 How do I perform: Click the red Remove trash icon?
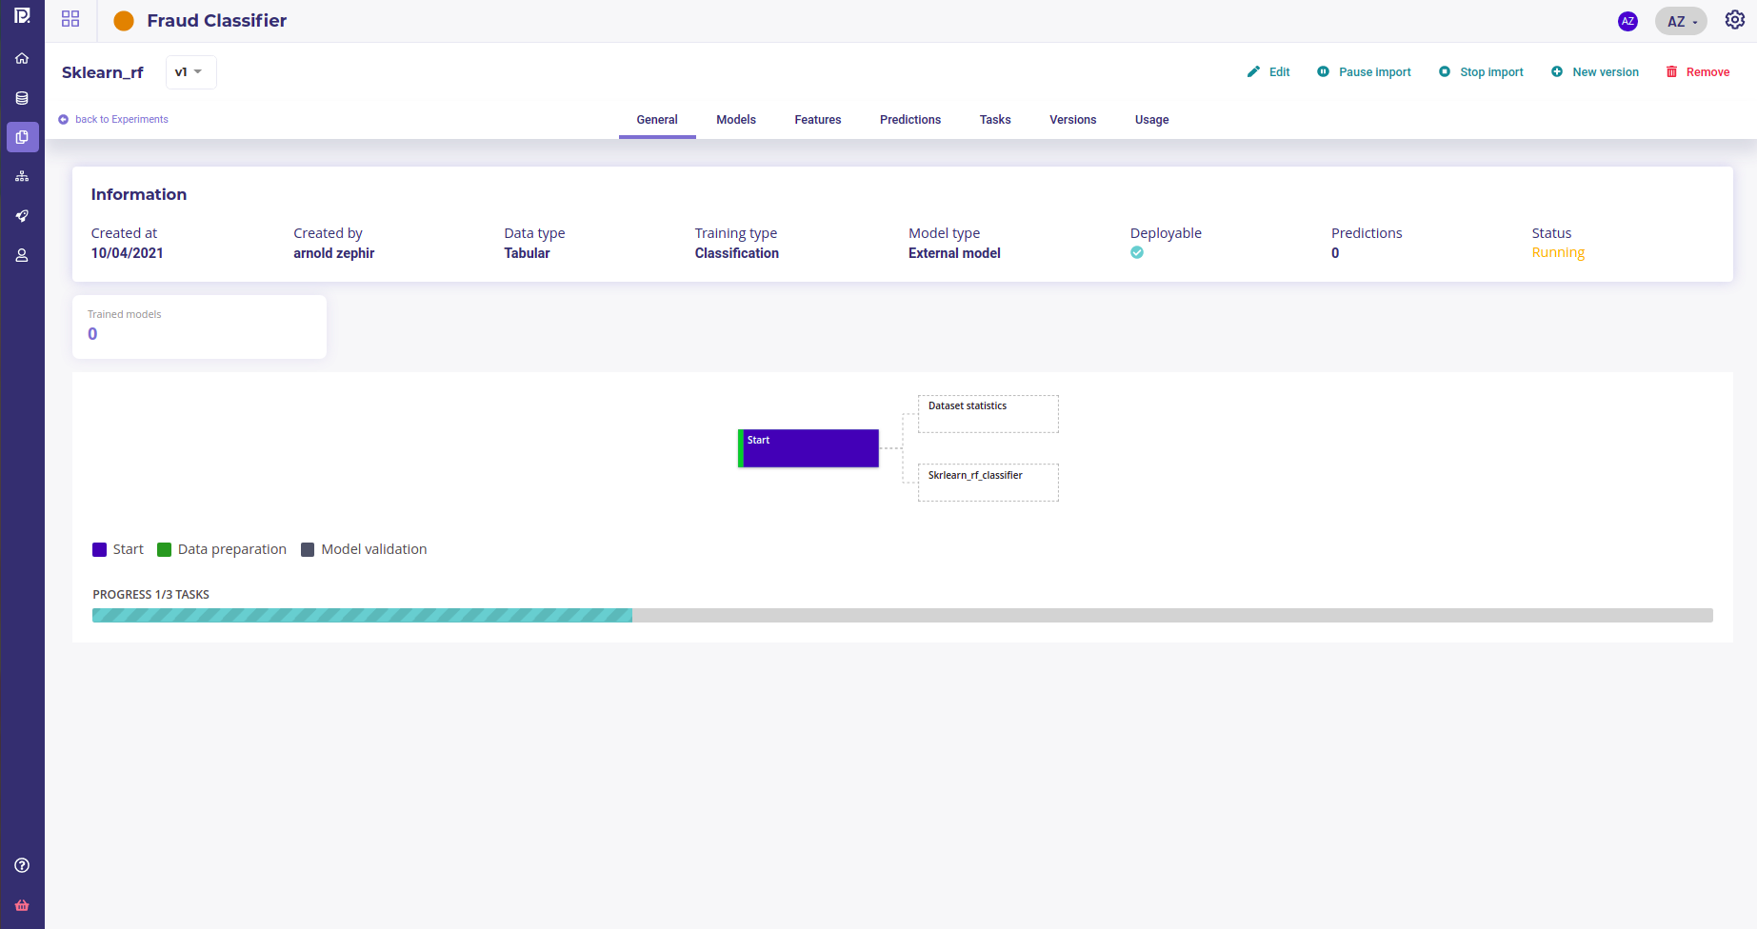point(1671,71)
